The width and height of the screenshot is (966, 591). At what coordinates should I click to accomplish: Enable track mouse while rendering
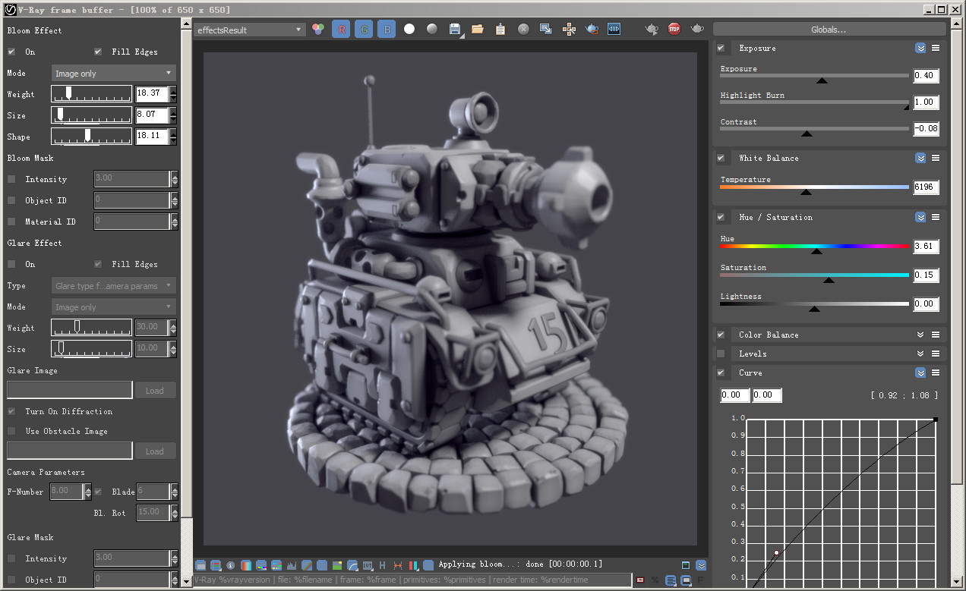(569, 29)
